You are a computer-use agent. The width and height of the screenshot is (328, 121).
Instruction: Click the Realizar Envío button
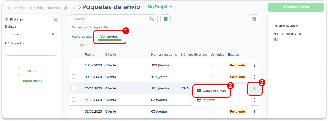296,7
